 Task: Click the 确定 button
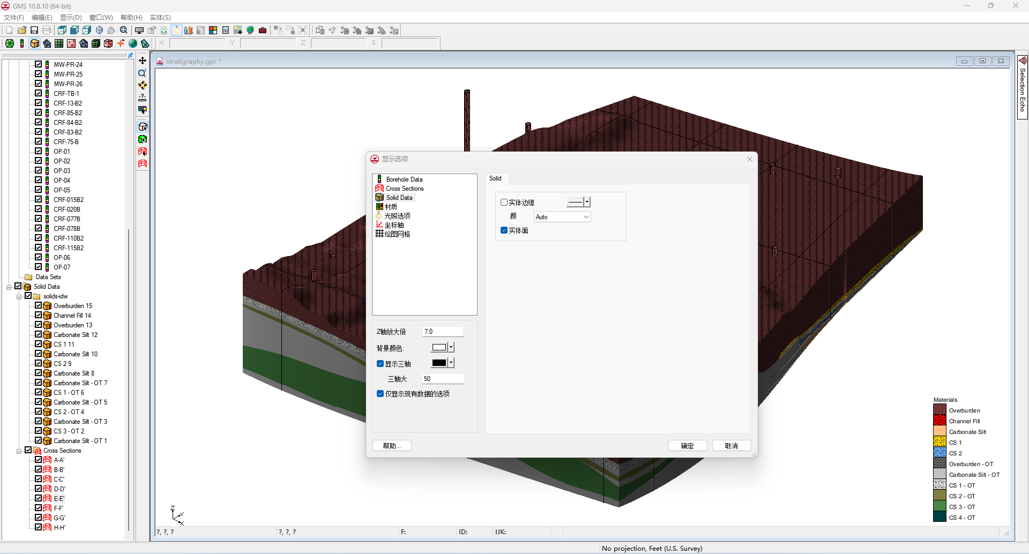pos(687,446)
